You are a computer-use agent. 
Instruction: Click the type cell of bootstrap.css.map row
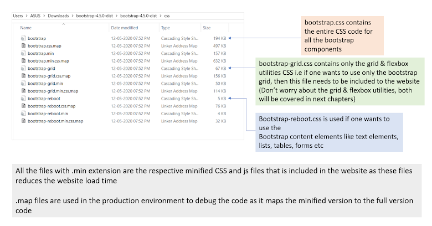(179, 46)
